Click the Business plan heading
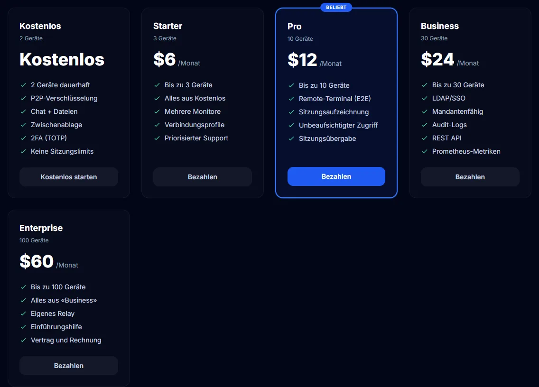This screenshot has width=539, height=387. (x=440, y=26)
